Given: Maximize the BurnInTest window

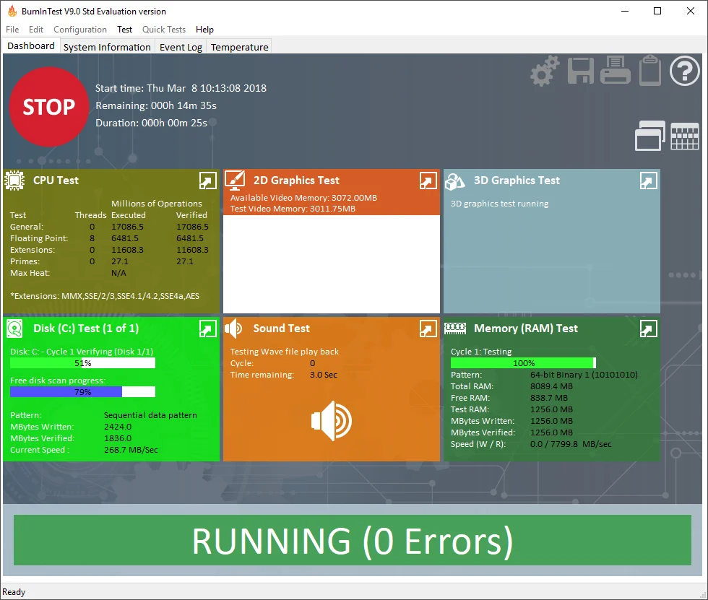Looking at the screenshot, I should (657, 11).
